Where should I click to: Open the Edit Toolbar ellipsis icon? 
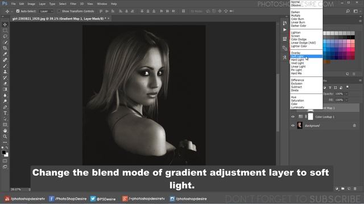click(x=5, y=142)
